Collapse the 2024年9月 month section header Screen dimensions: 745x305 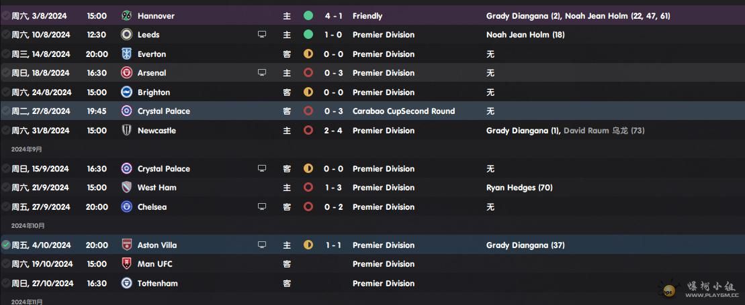pyautogui.click(x=27, y=149)
